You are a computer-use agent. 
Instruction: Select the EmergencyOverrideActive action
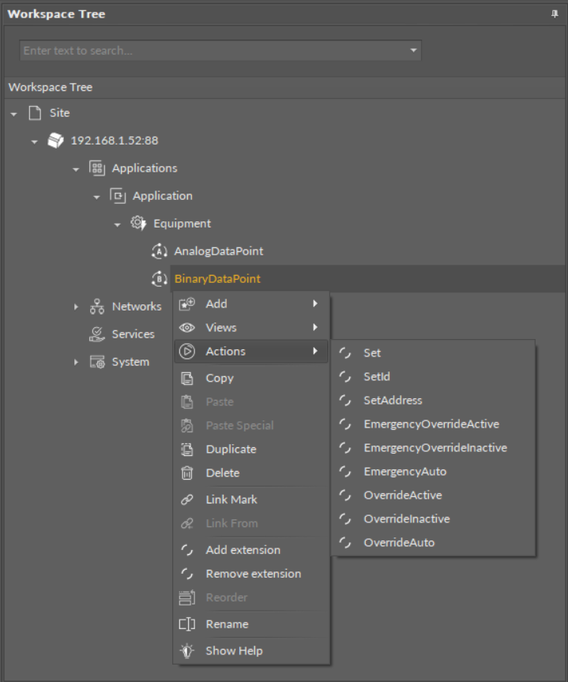click(x=431, y=424)
